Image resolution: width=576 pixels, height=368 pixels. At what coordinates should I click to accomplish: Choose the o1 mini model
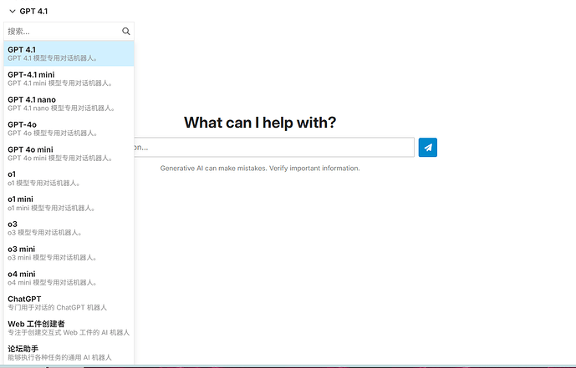[69, 203]
